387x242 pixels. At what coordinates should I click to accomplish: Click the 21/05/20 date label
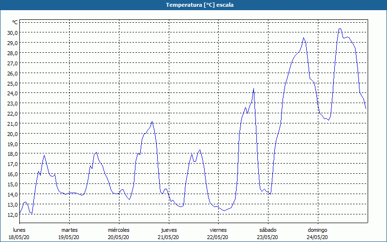[168, 237]
